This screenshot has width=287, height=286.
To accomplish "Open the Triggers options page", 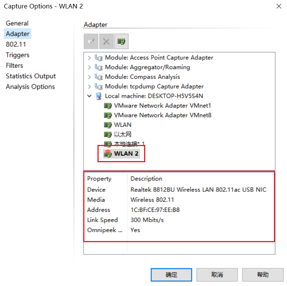I will (18, 55).
